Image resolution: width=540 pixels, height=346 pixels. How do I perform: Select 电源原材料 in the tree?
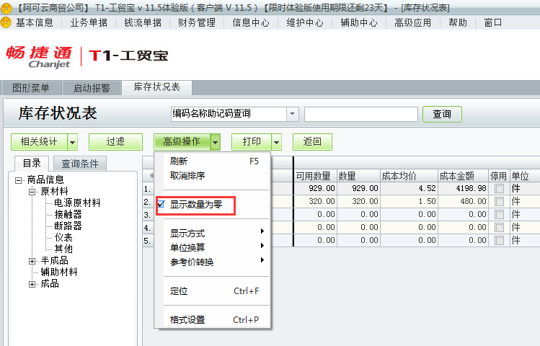point(77,203)
